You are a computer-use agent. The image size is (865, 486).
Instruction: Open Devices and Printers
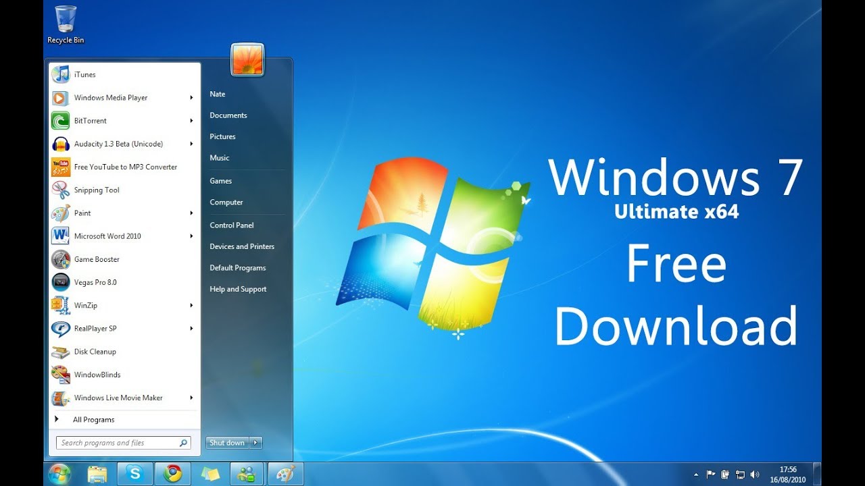[242, 246]
